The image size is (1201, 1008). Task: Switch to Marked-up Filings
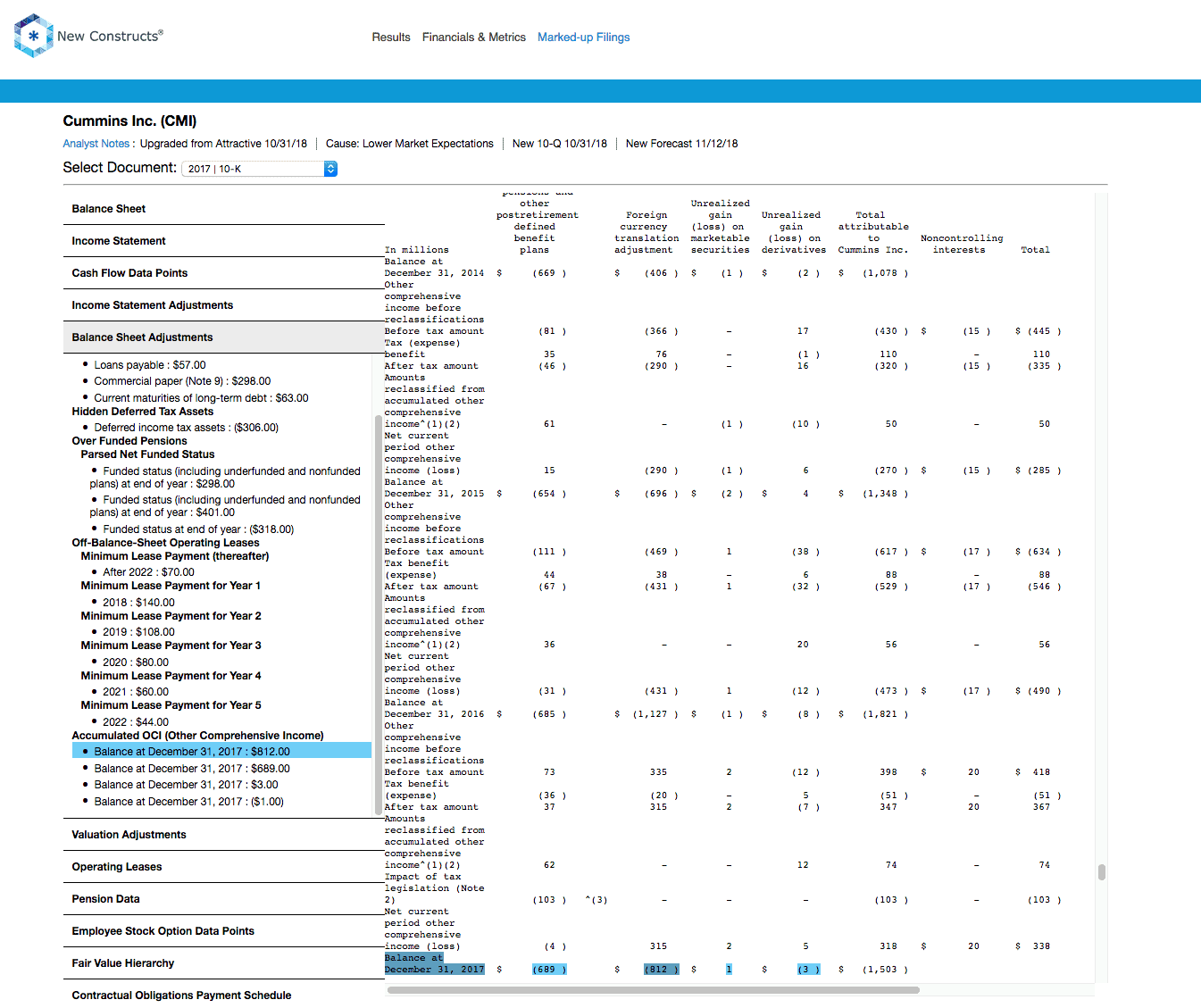tap(584, 37)
